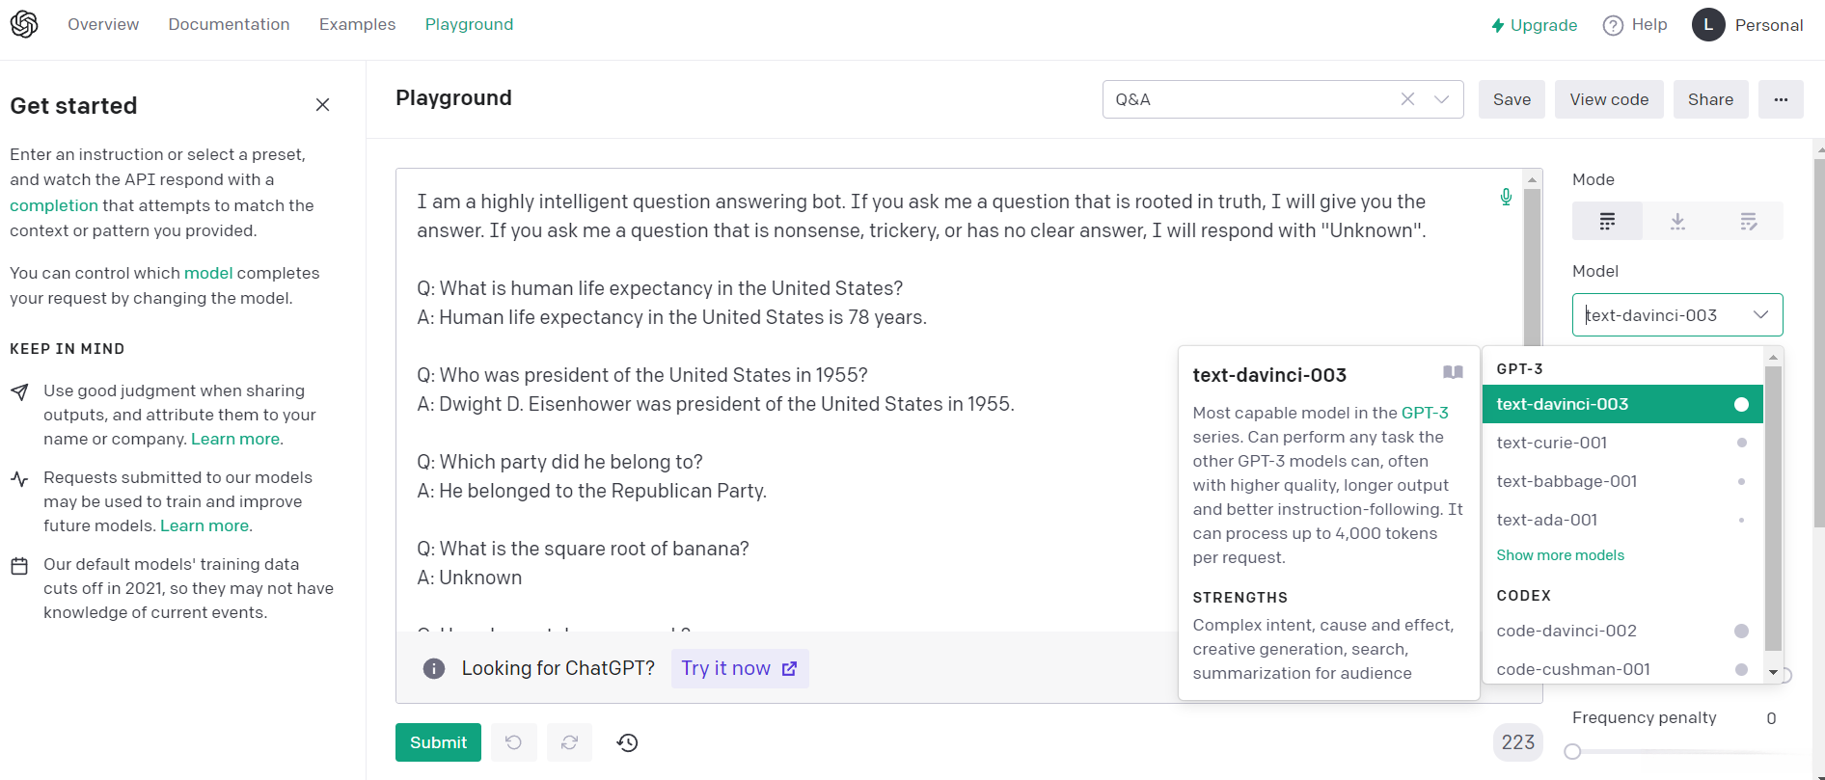Expand the Q&A preset dropdown

pyautogui.click(x=1442, y=99)
